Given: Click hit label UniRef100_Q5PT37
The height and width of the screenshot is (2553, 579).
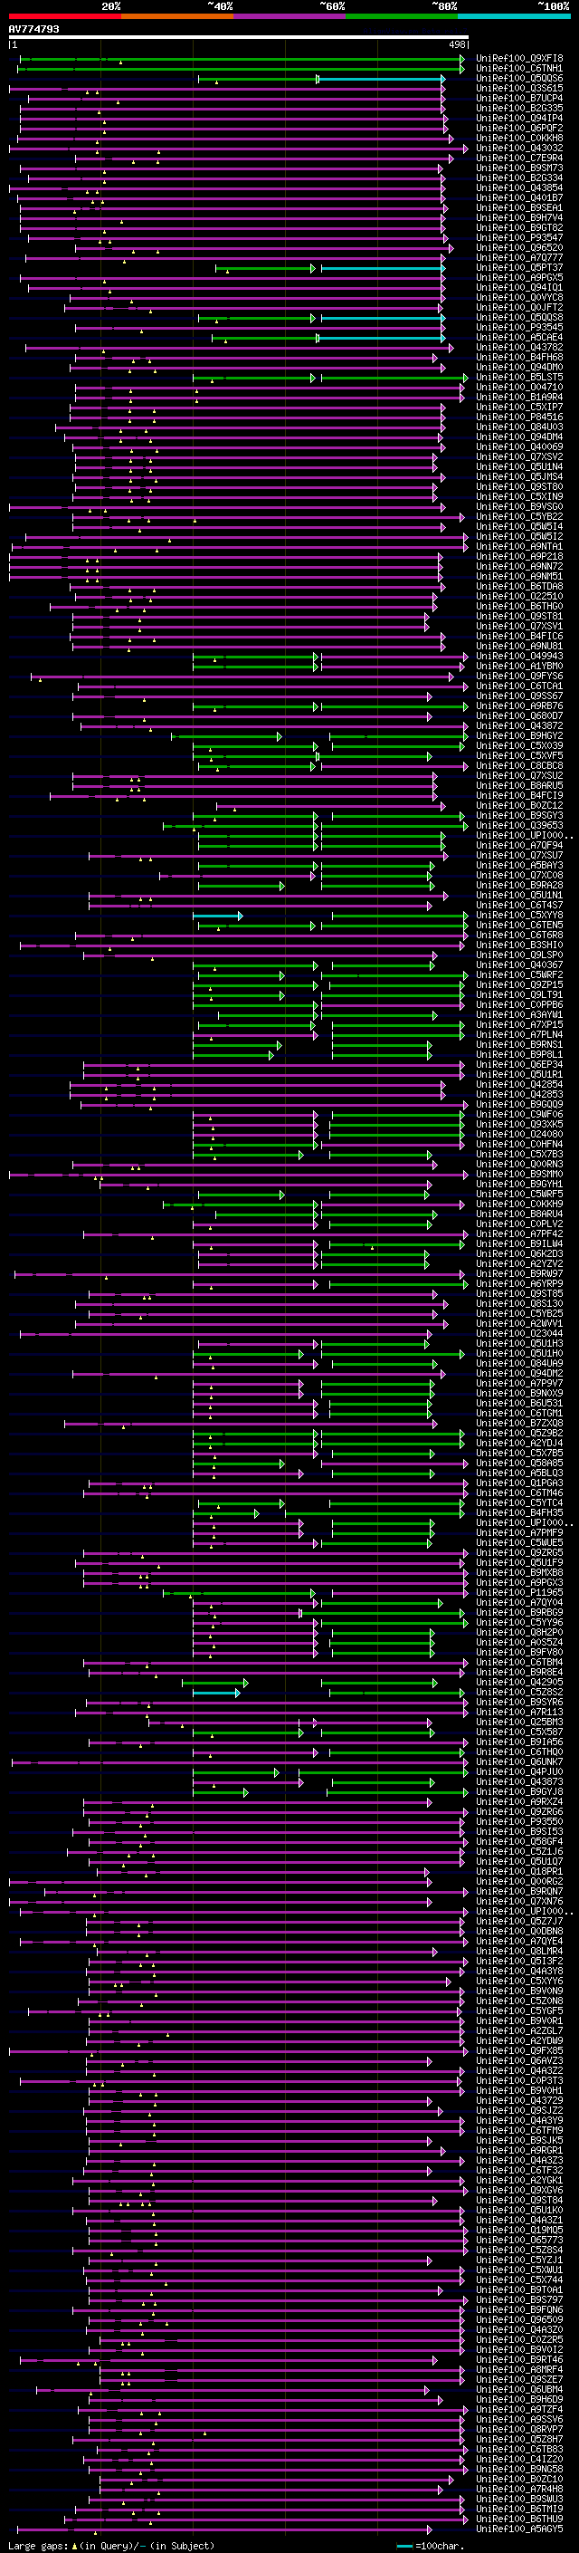Looking at the screenshot, I should click(519, 267).
